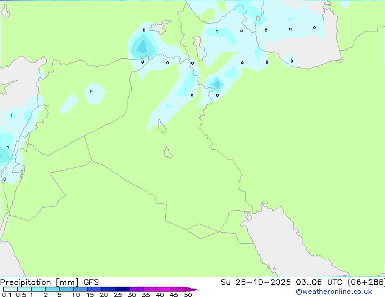This screenshot has height=297, width=385.
Task: Choose the 10–15 mm blue legend swatch
Action: coord(80,289)
